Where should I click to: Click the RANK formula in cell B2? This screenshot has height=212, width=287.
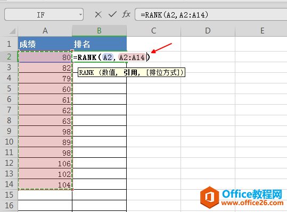(112, 57)
